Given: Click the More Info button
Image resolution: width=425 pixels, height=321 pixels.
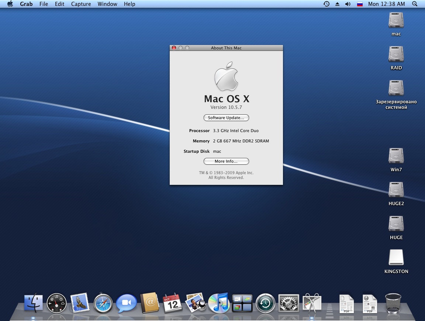Looking at the screenshot, I should (x=226, y=161).
